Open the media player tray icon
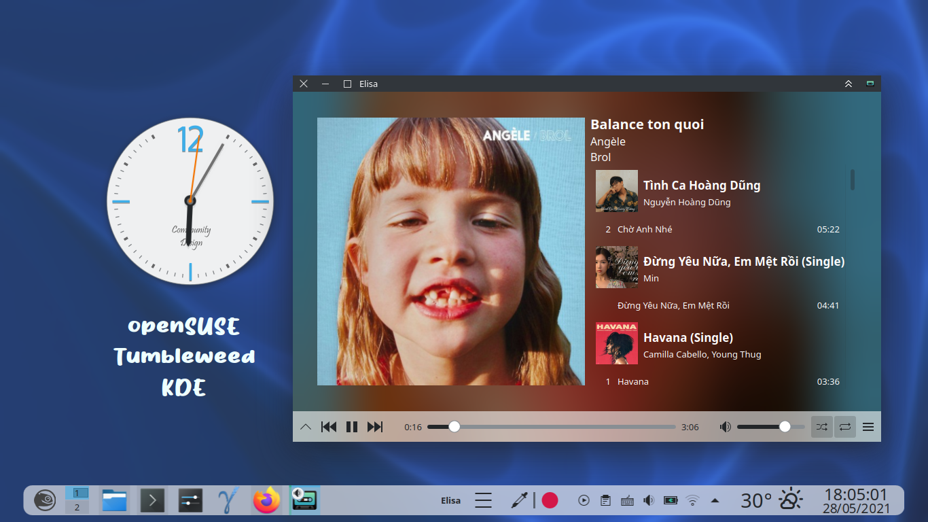Viewport: 928px width, 522px height. point(584,501)
